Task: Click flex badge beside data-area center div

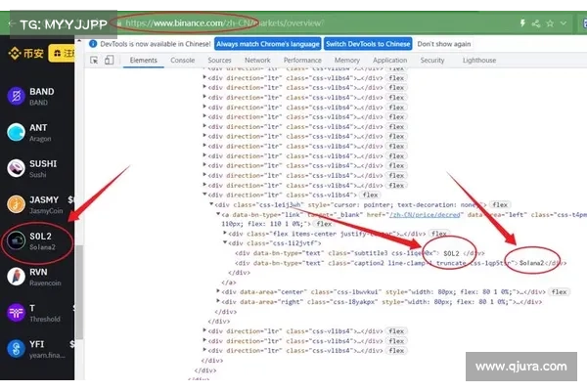Action: (559, 292)
